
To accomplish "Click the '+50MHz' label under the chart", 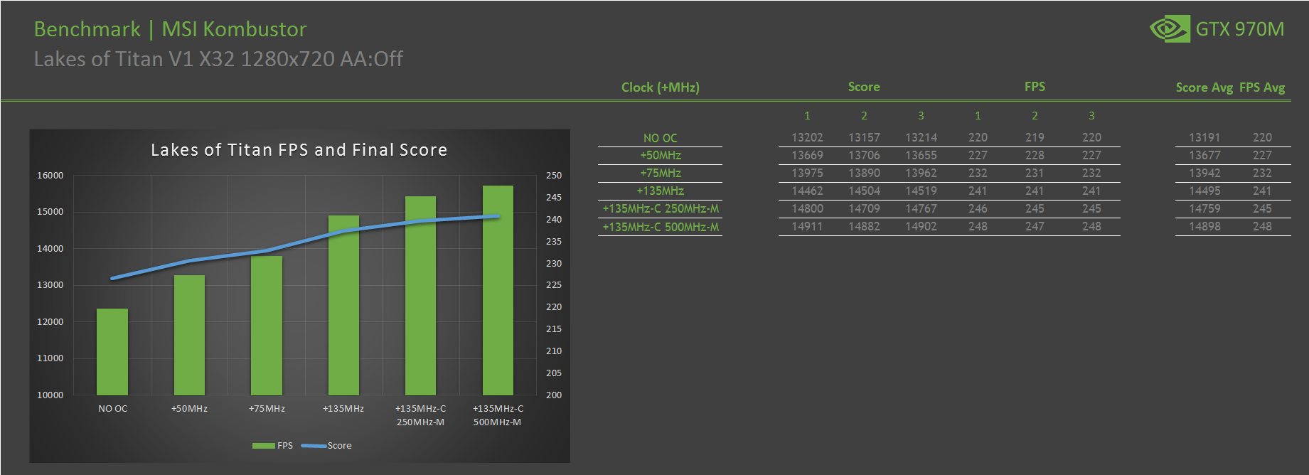I will click(x=189, y=409).
